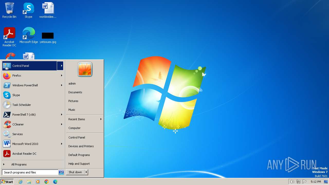The height and width of the screenshot is (185, 329).
Task: Click the Control Panel icon in pinned list
Action: 7,66
